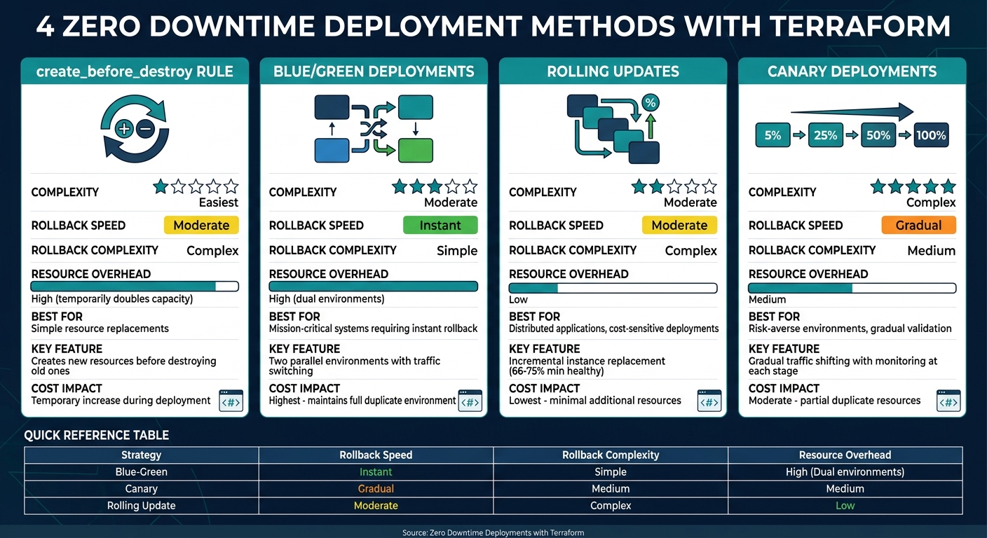
Task: Click the orange Gradual table cell
Action: click(376, 489)
